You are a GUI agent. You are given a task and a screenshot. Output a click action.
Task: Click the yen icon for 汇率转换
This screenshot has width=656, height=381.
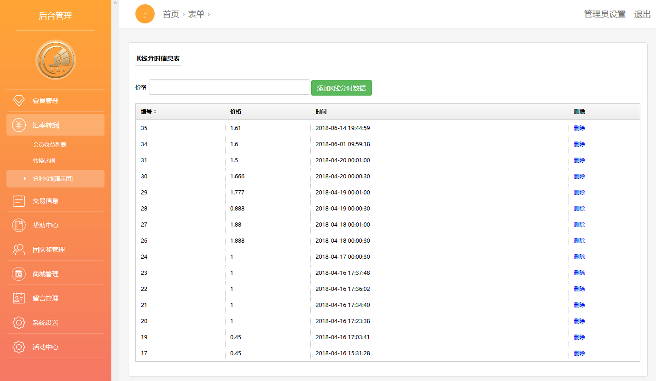tap(19, 125)
